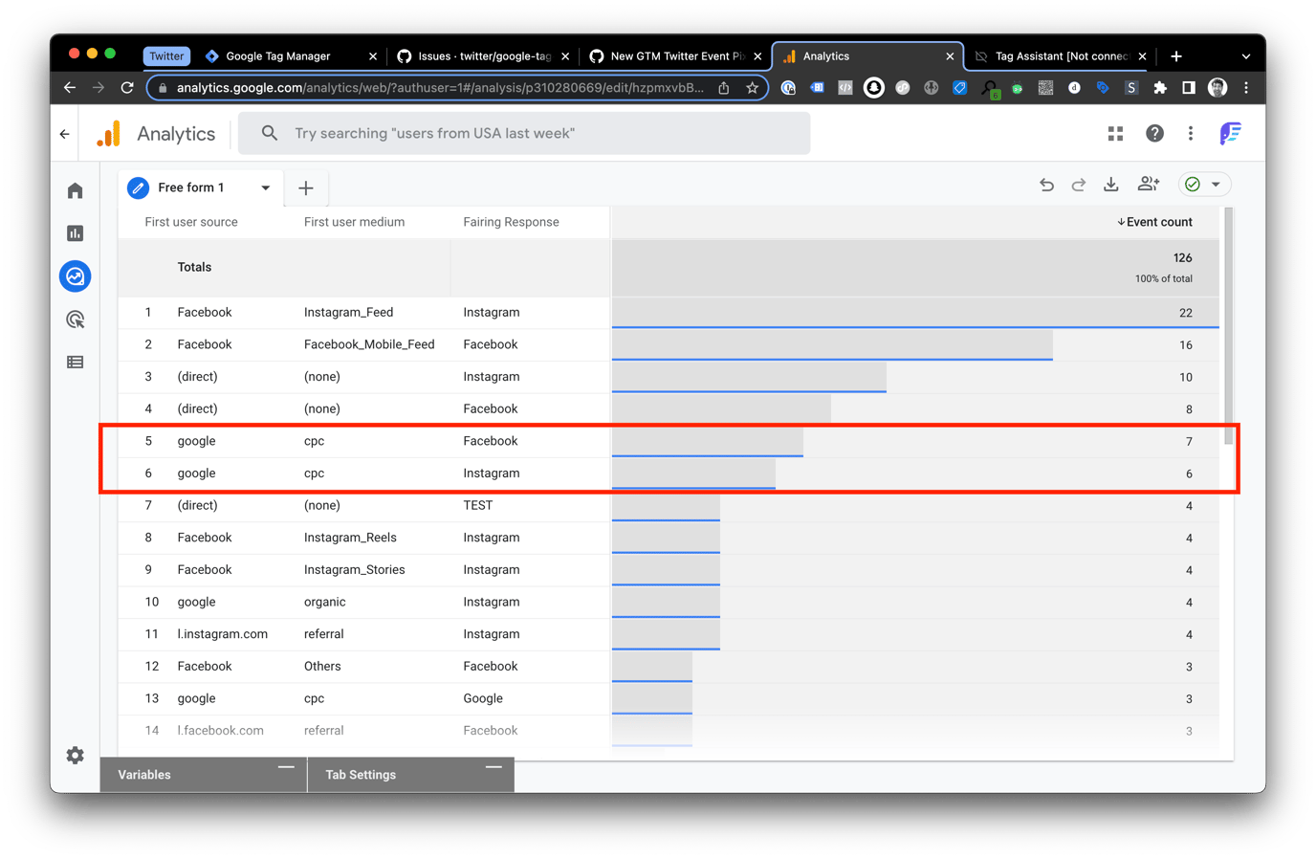Viewport: 1316px width, 859px height.
Task: Open Chrome extensions puzzle icon
Action: pos(1160,88)
